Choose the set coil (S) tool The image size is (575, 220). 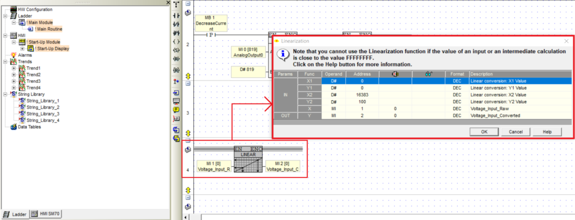(176, 50)
